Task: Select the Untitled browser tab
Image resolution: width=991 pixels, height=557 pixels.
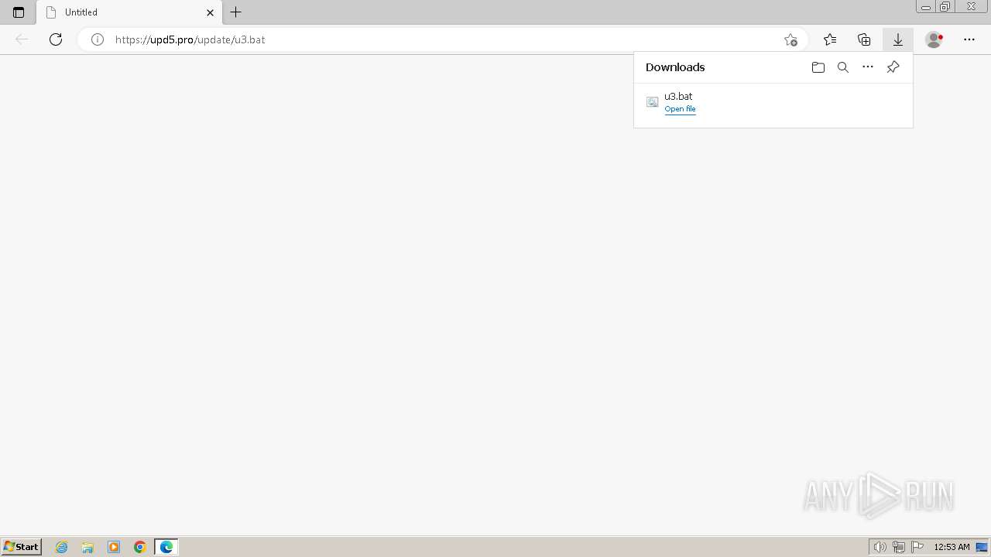Action: tap(129, 12)
